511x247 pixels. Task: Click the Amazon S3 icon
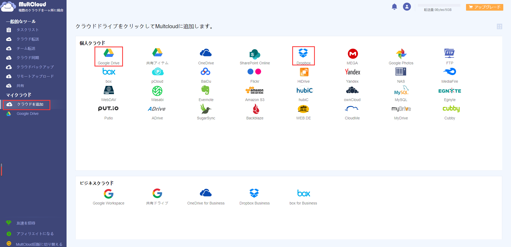click(254, 91)
